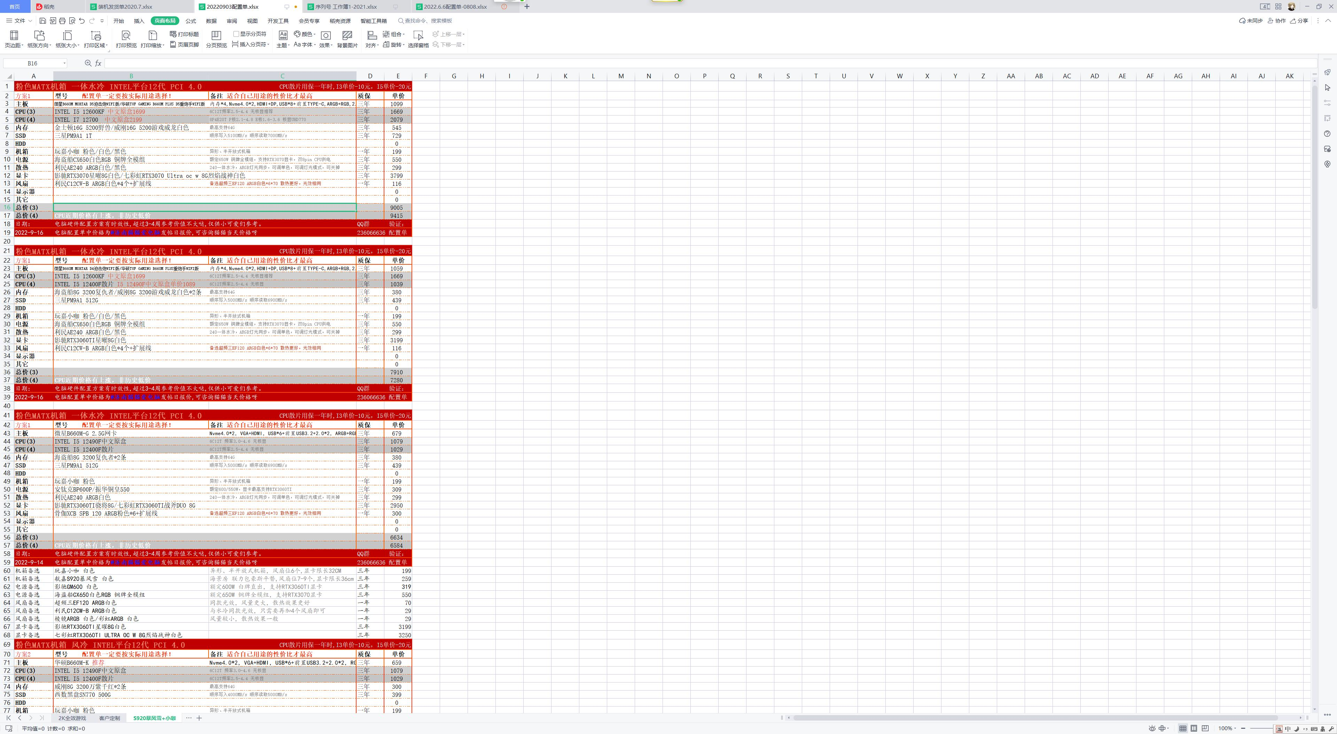Switch to 分页预览 page break preview
The image size is (1337, 734).
(x=217, y=39)
